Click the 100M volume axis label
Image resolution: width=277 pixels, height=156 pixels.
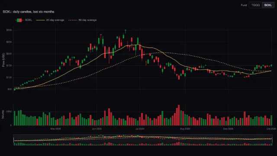point(9,112)
